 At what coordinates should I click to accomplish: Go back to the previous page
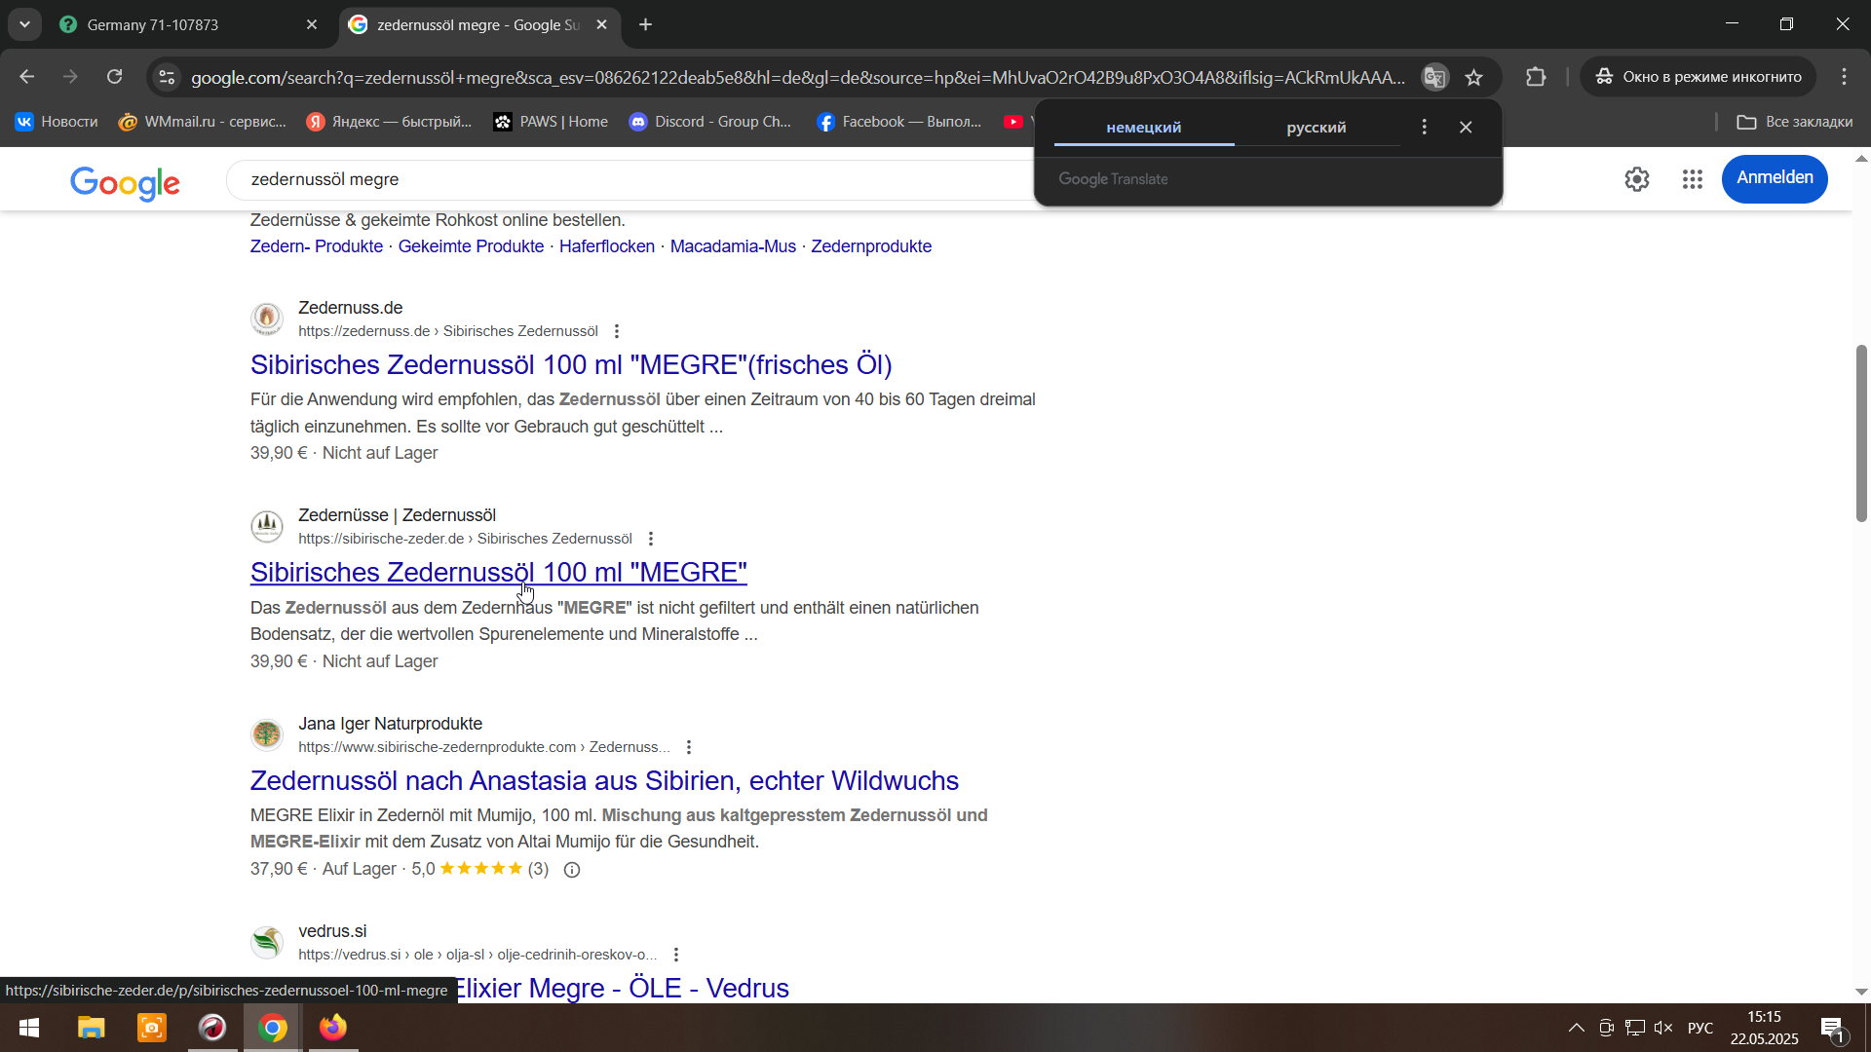click(27, 77)
